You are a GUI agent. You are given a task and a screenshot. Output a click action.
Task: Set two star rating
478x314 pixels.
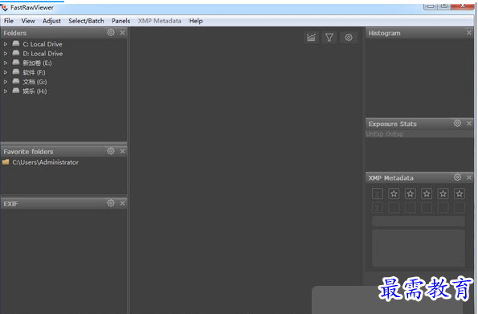coord(411,194)
